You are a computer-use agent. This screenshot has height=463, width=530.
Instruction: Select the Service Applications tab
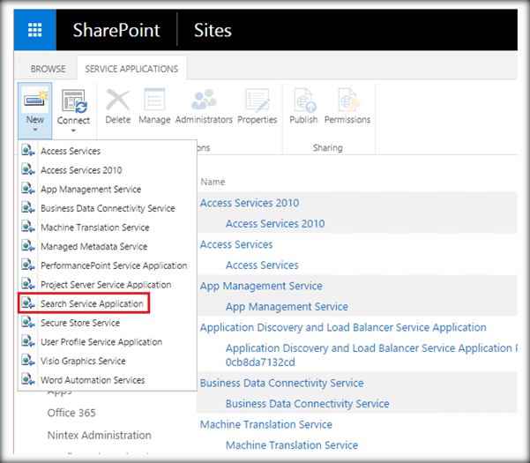tap(131, 69)
